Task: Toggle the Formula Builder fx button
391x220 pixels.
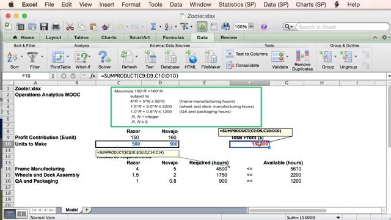Action: [202, 26]
